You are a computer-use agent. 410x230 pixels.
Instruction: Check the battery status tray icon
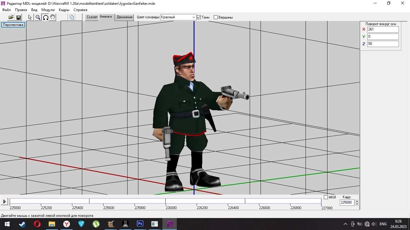[x=360, y=224]
